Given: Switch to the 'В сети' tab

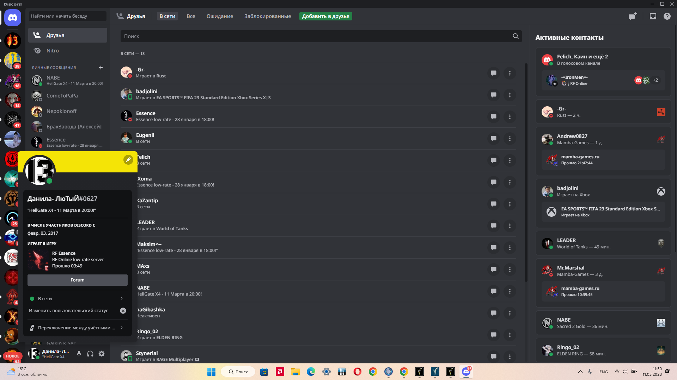Looking at the screenshot, I should pos(167,16).
